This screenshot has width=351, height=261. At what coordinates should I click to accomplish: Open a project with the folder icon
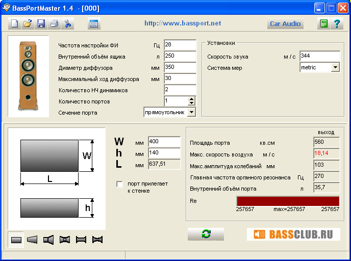click(x=28, y=23)
